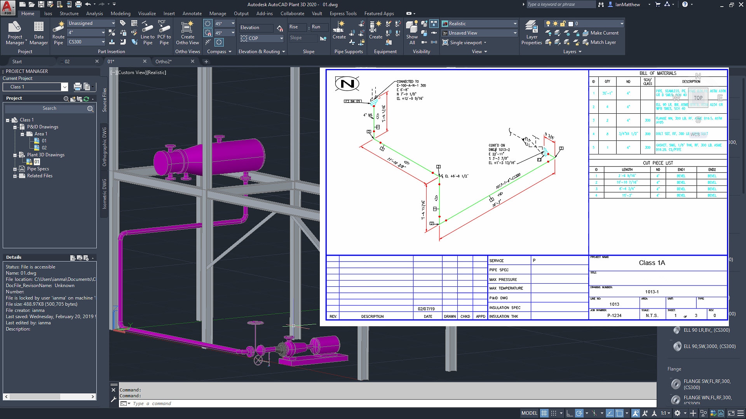This screenshot has width=746, height=419.
Task: Click the Add new tab plus button
Action: click(x=206, y=61)
